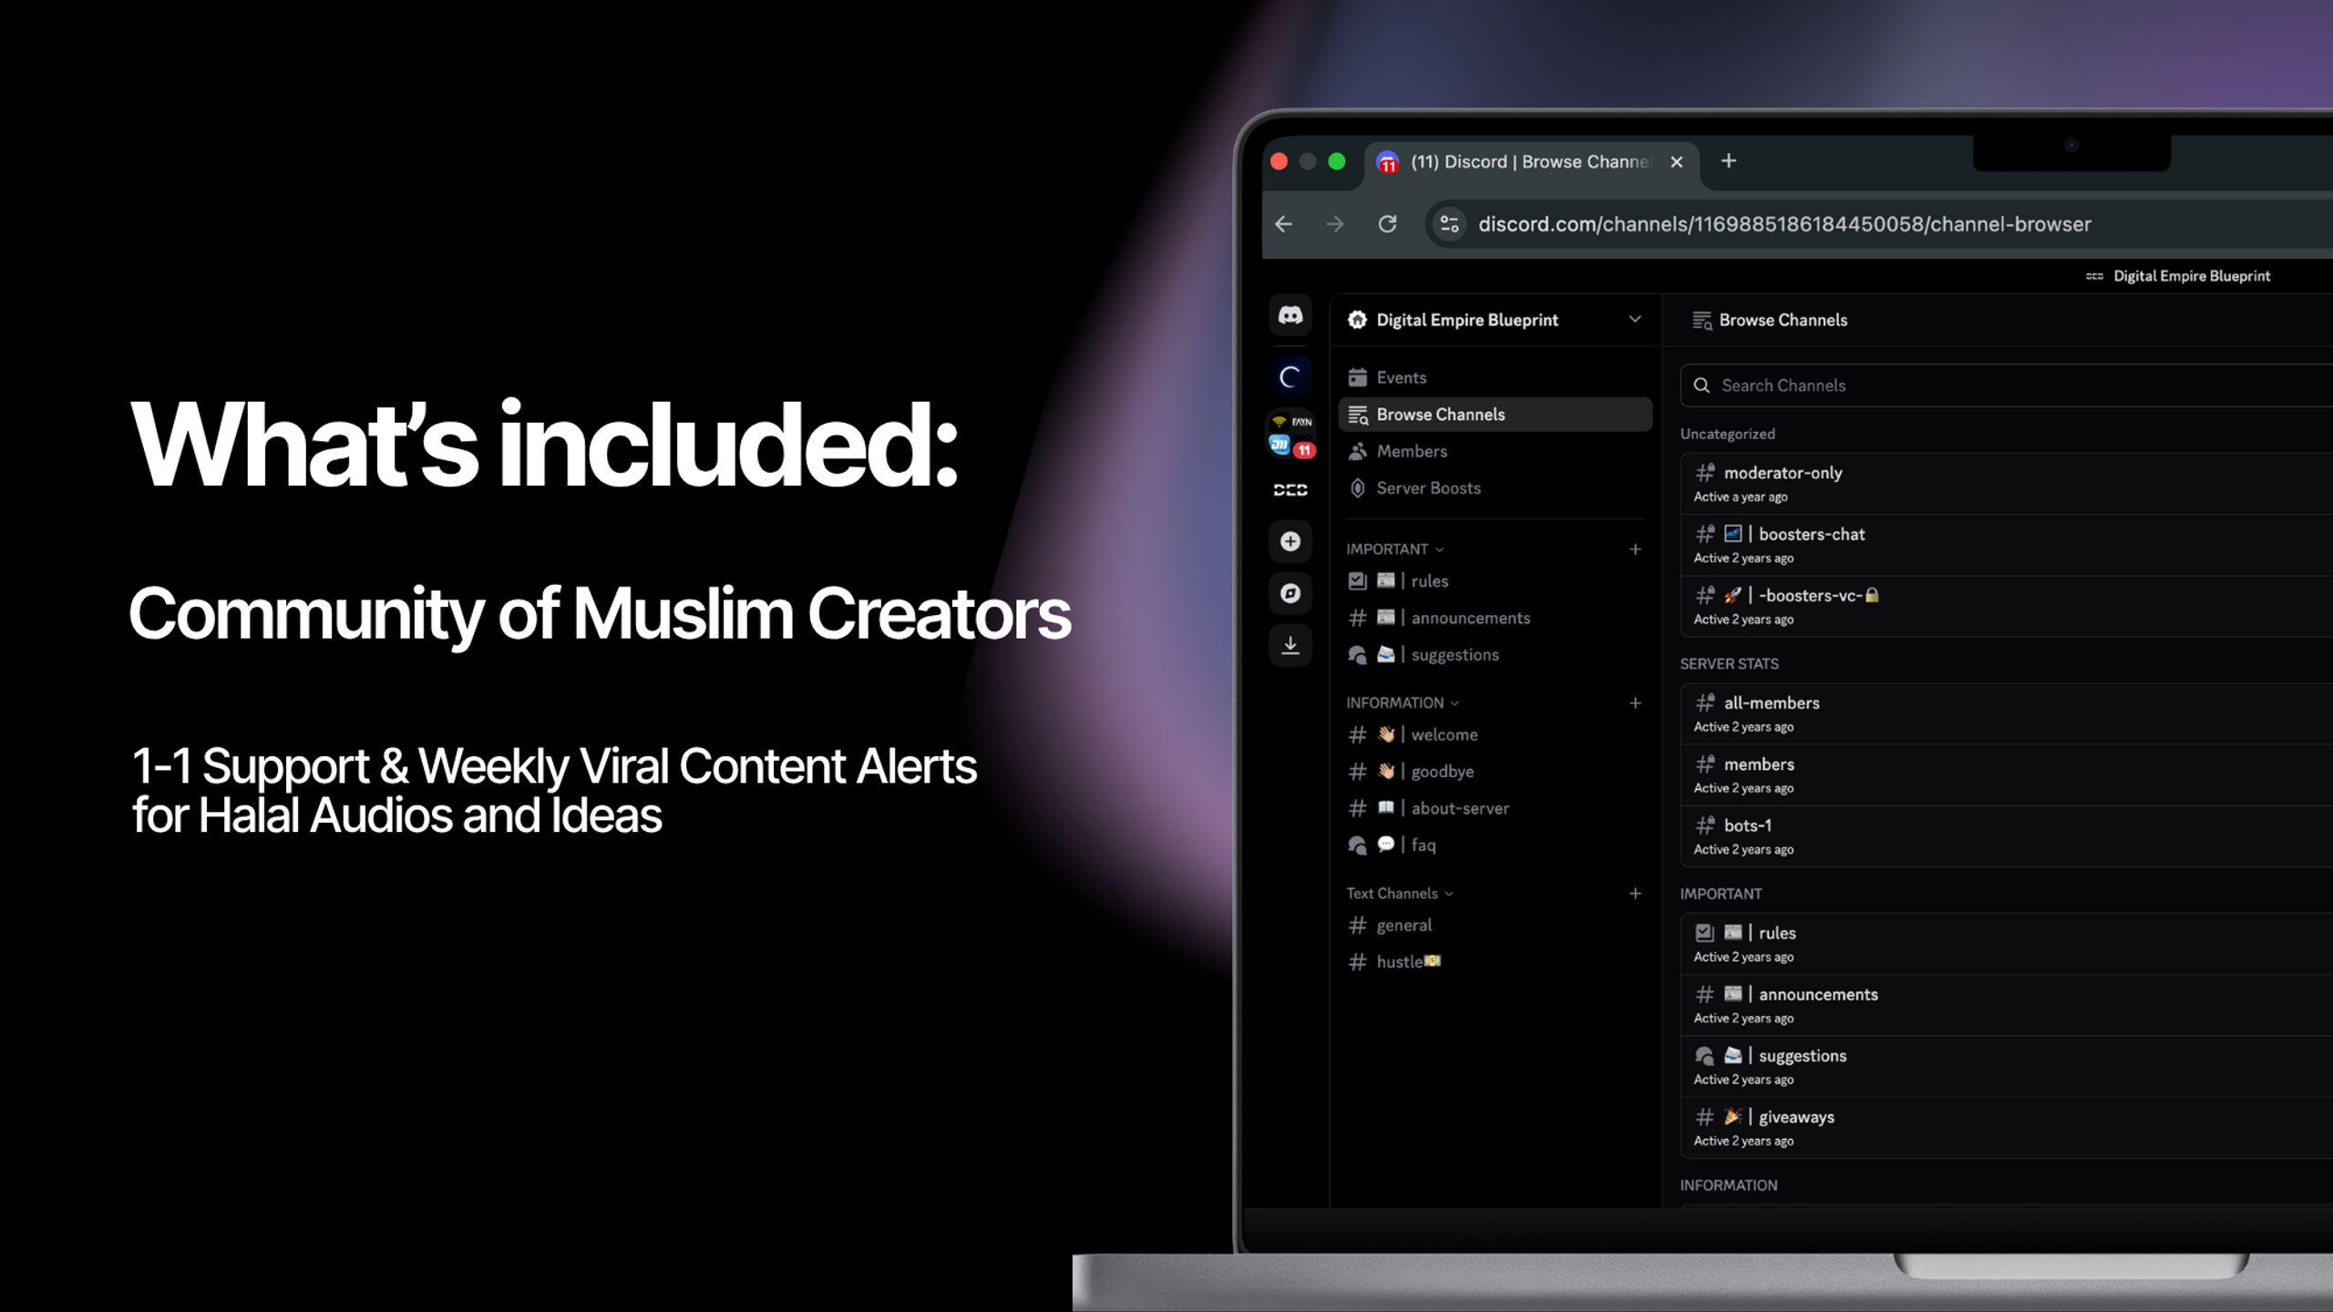
Task: Open rules channel in sidebar
Action: [1495, 581]
